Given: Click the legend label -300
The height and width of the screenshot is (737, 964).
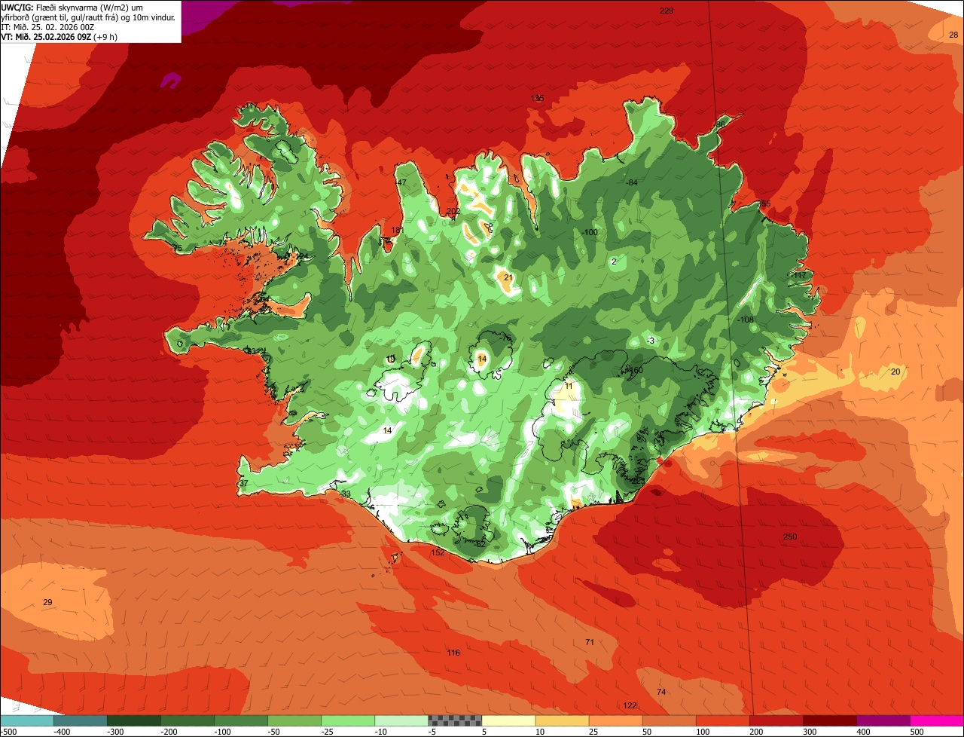Looking at the screenshot, I should [x=115, y=731].
